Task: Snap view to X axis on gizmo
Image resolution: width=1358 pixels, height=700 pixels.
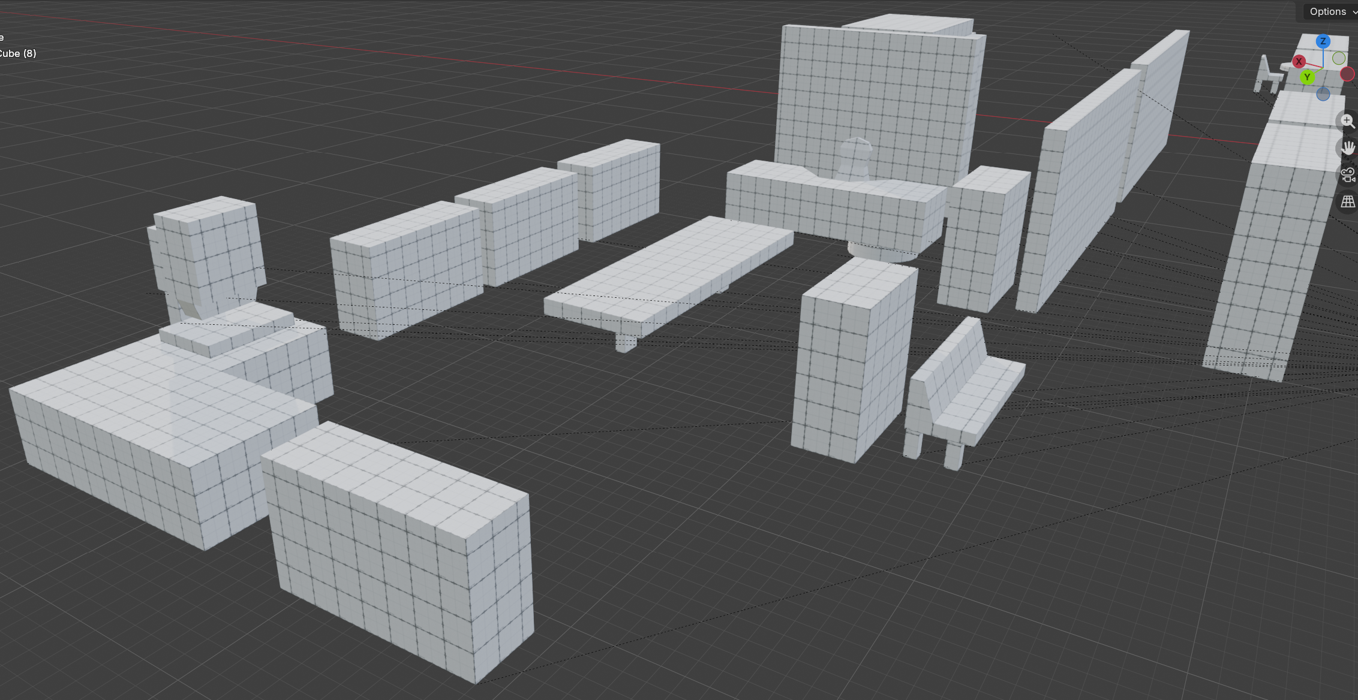Action: click(1299, 61)
